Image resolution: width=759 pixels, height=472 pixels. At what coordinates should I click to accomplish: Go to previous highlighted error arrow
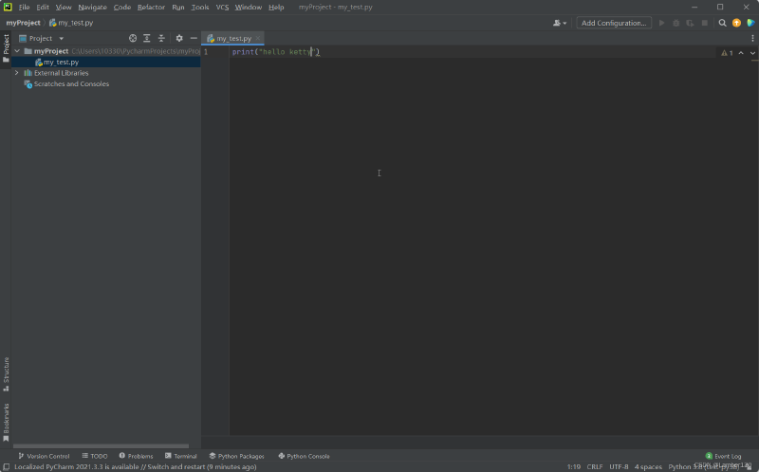[x=741, y=53]
